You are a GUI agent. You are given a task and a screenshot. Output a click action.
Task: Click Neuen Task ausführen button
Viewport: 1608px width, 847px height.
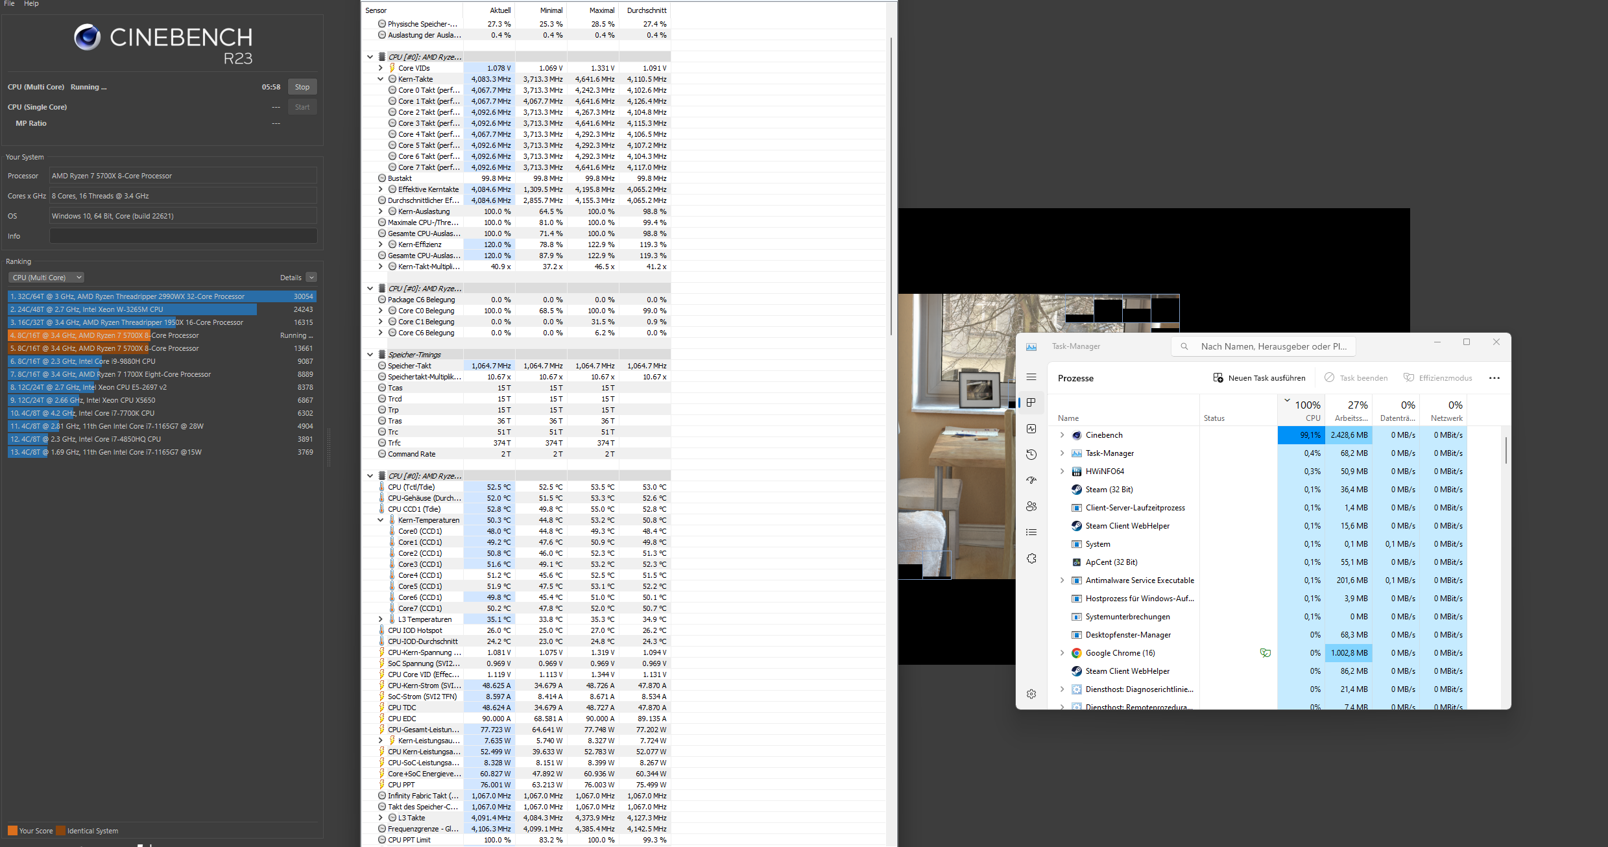click(x=1259, y=378)
